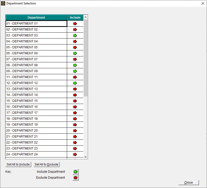Toggle the red arrow for Department 18
The height and width of the screenshot is (188, 207).
point(75,119)
